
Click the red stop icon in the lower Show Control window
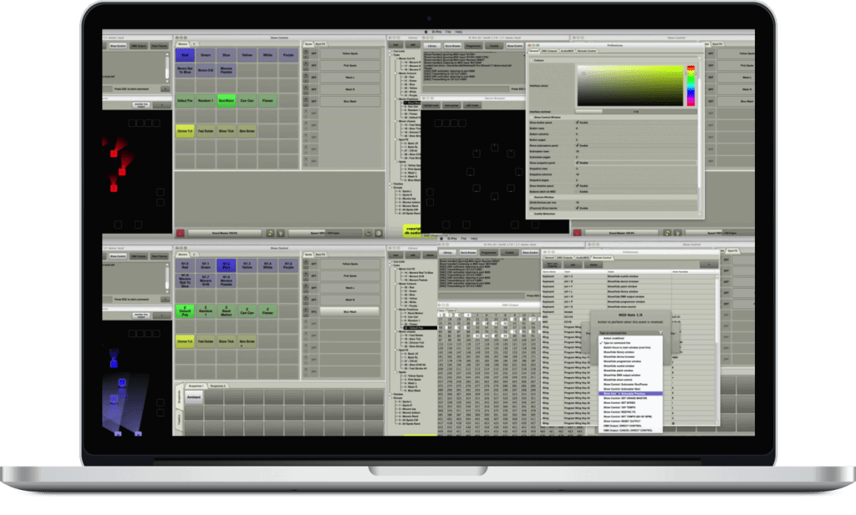tap(578, 233)
